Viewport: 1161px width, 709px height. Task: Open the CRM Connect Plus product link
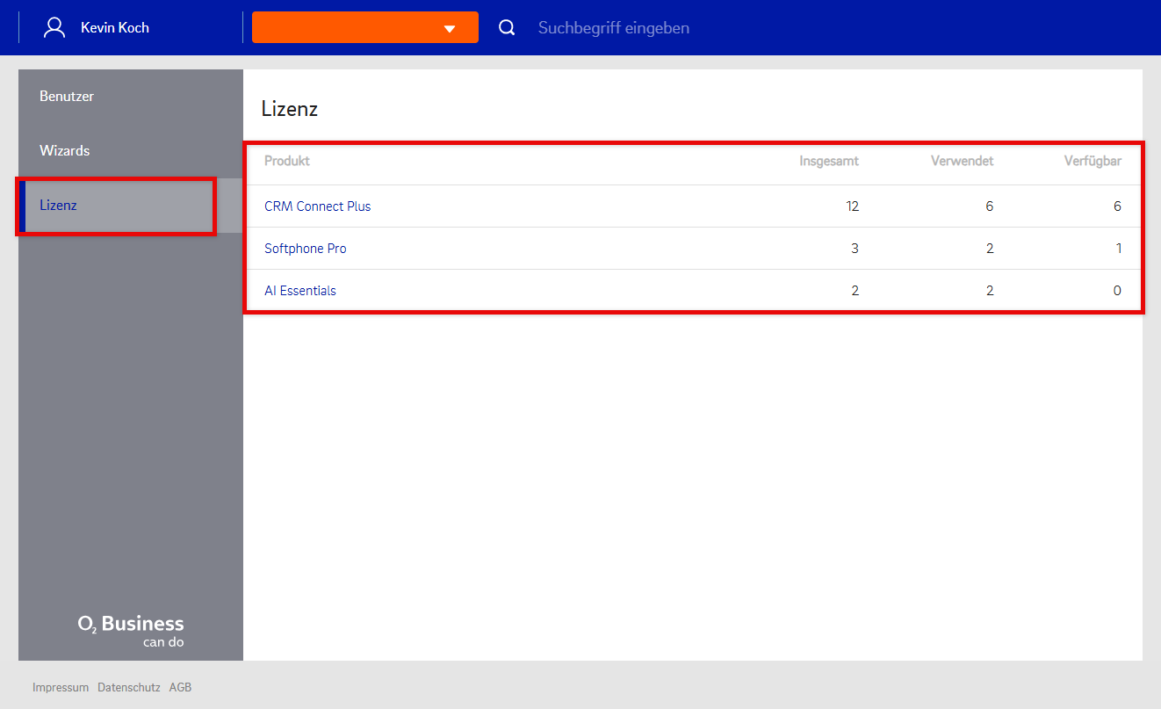(318, 206)
